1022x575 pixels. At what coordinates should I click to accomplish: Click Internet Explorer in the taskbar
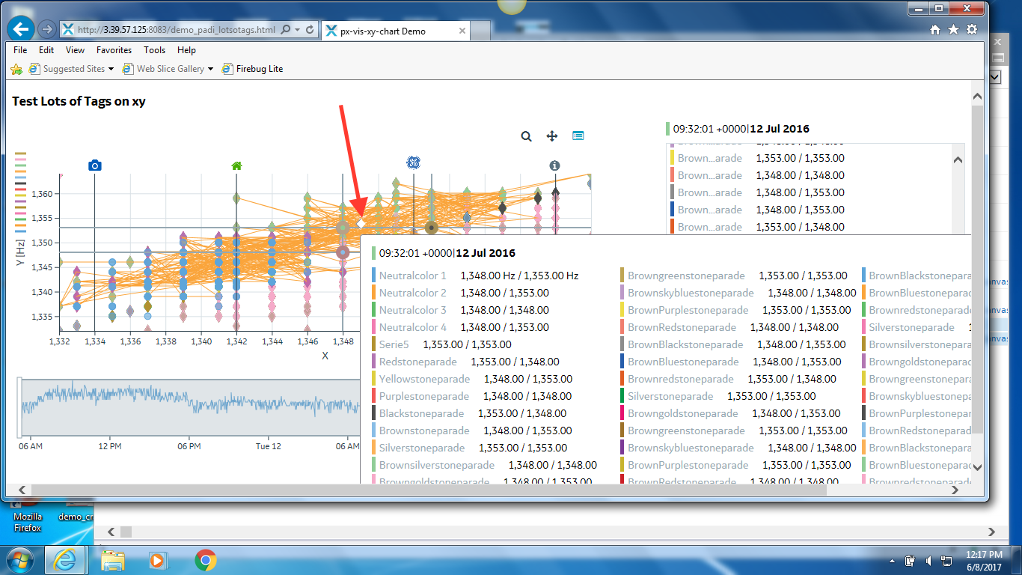[65, 560]
